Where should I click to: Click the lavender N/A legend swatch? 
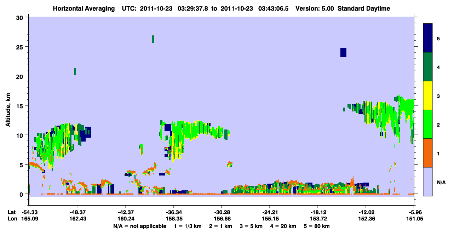pos(428,182)
